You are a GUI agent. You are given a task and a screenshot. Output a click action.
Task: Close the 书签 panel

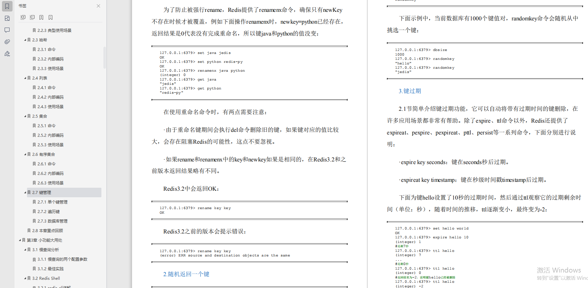98,6
